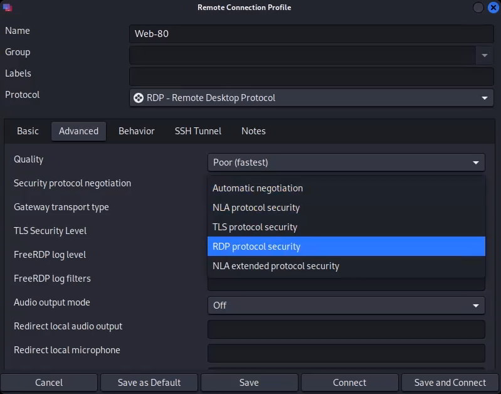Select NLA protocol security option
Viewport: 501px width, 394px height.
(x=256, y=208)
